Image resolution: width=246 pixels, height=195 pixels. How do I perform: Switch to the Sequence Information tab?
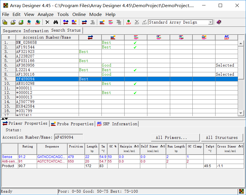pyautogui.click(x=26, y=31)
